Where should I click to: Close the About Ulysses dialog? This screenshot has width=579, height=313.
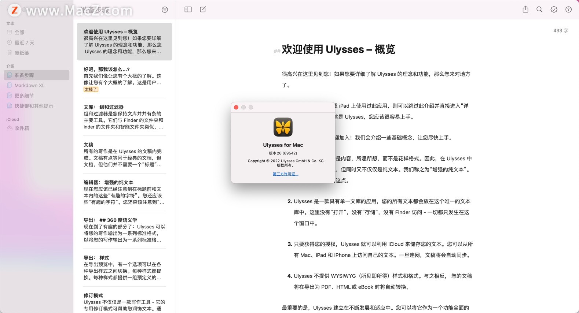236,107
